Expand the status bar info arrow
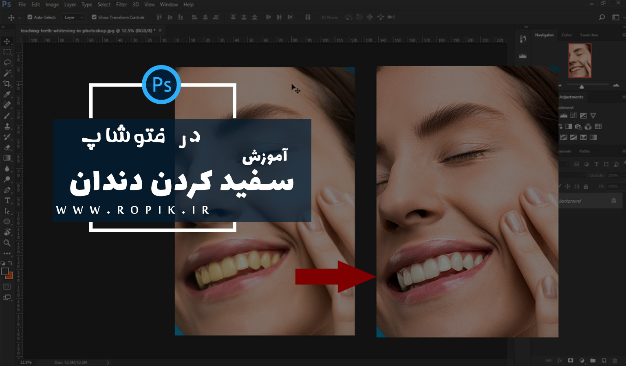The image size is (626, 366). 108,362
